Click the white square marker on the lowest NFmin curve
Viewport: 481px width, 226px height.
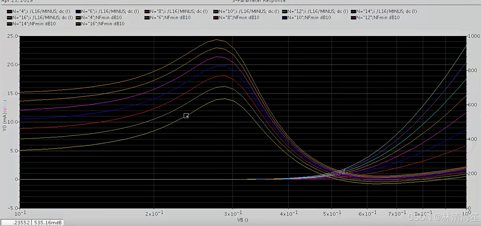tap(186, 116)
